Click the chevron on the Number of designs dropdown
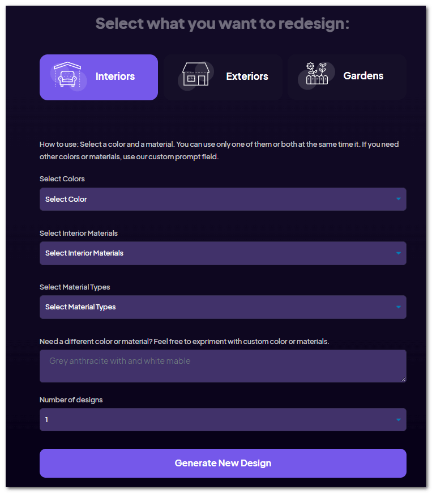Image resolution: width=432 pixels, height=493 pixels. [399, 419]
